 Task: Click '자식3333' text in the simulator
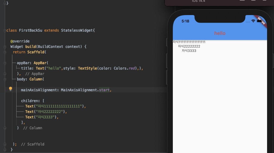[x=189, y=51]
